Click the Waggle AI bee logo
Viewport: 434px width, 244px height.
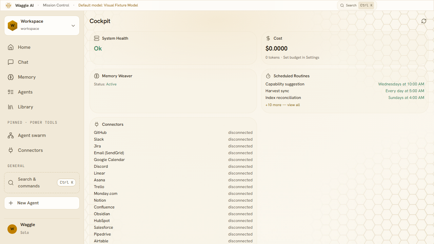click(8, 5)
